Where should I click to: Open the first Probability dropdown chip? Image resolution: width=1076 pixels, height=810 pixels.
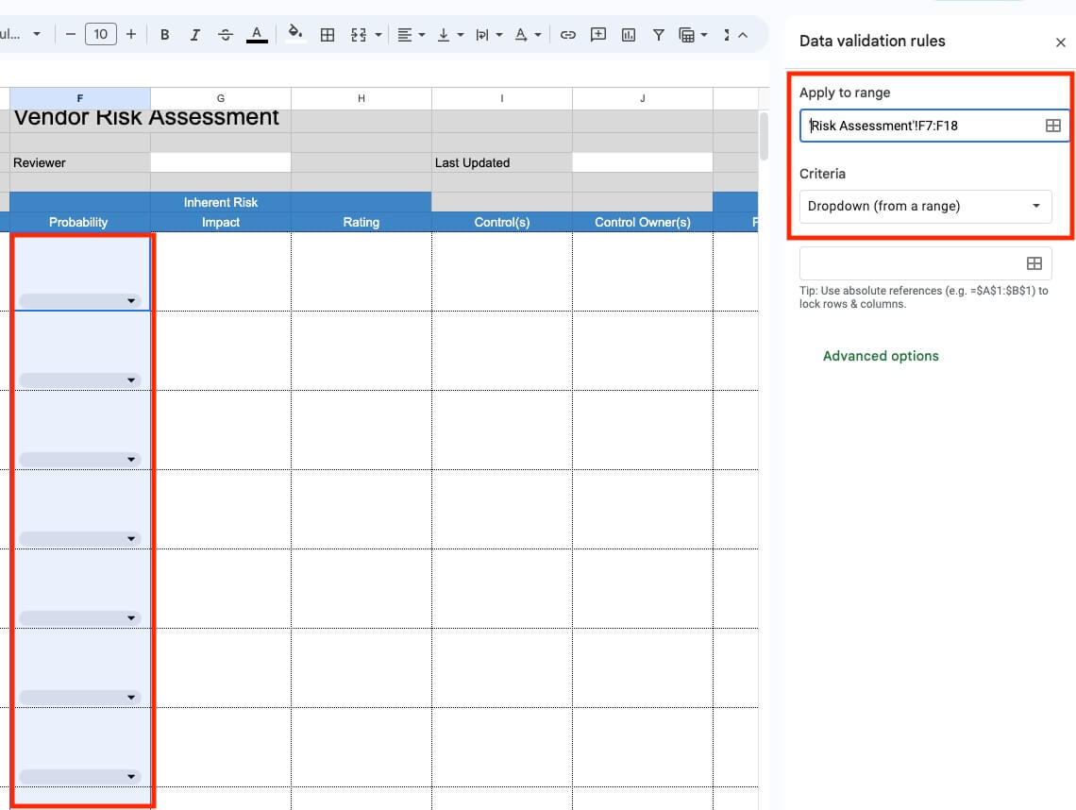click(79, 300)
